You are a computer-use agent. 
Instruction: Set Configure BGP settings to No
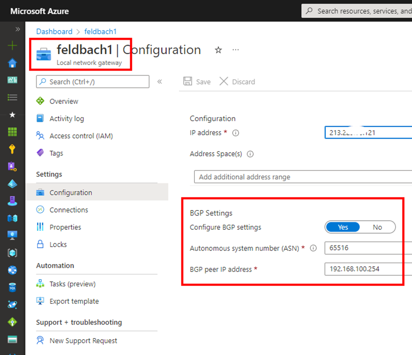tap(377, 227)
